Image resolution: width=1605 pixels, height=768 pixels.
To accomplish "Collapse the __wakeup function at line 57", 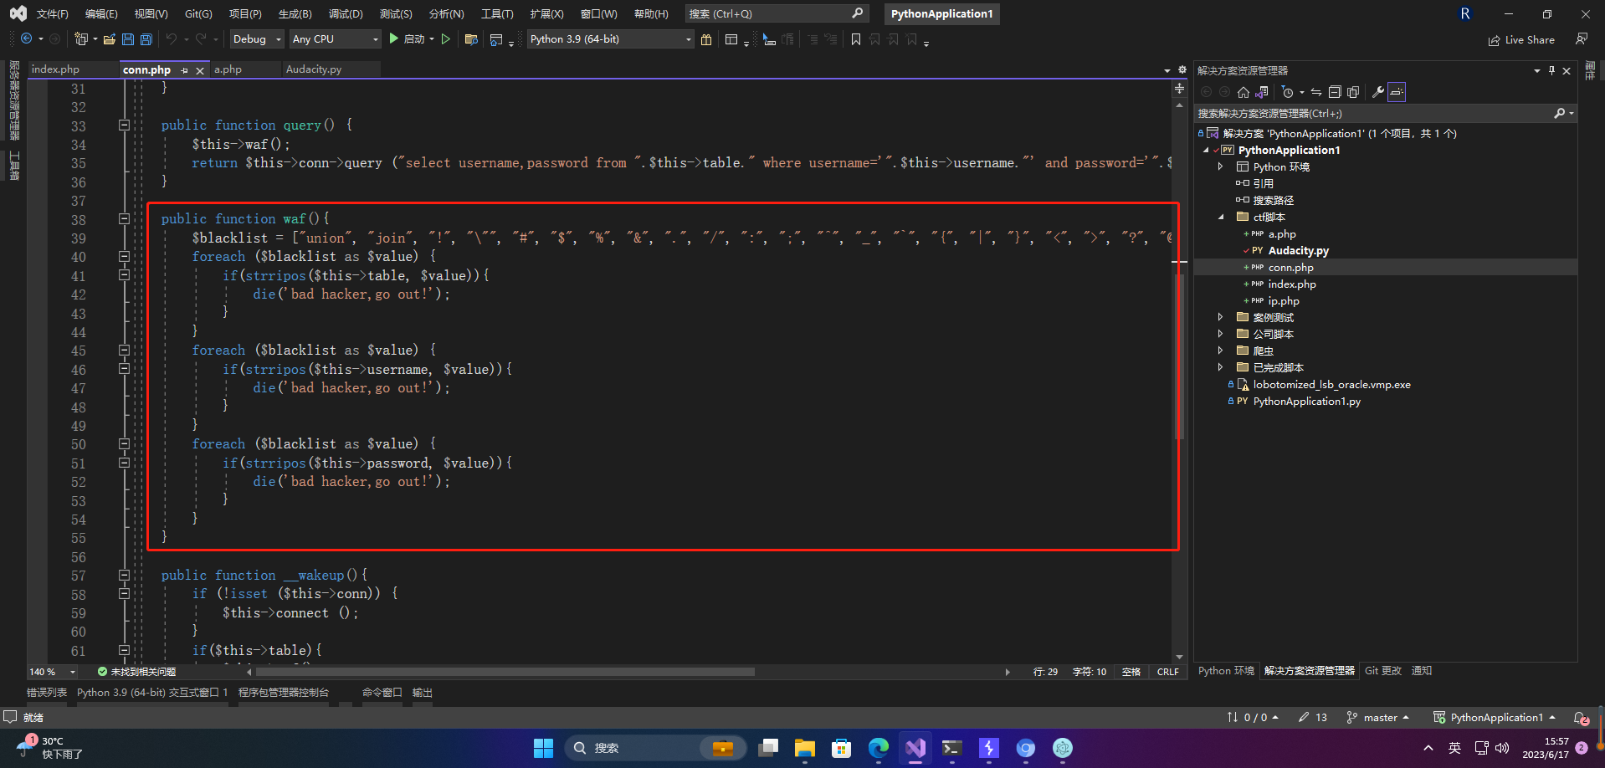I will (x=124, y=575).
